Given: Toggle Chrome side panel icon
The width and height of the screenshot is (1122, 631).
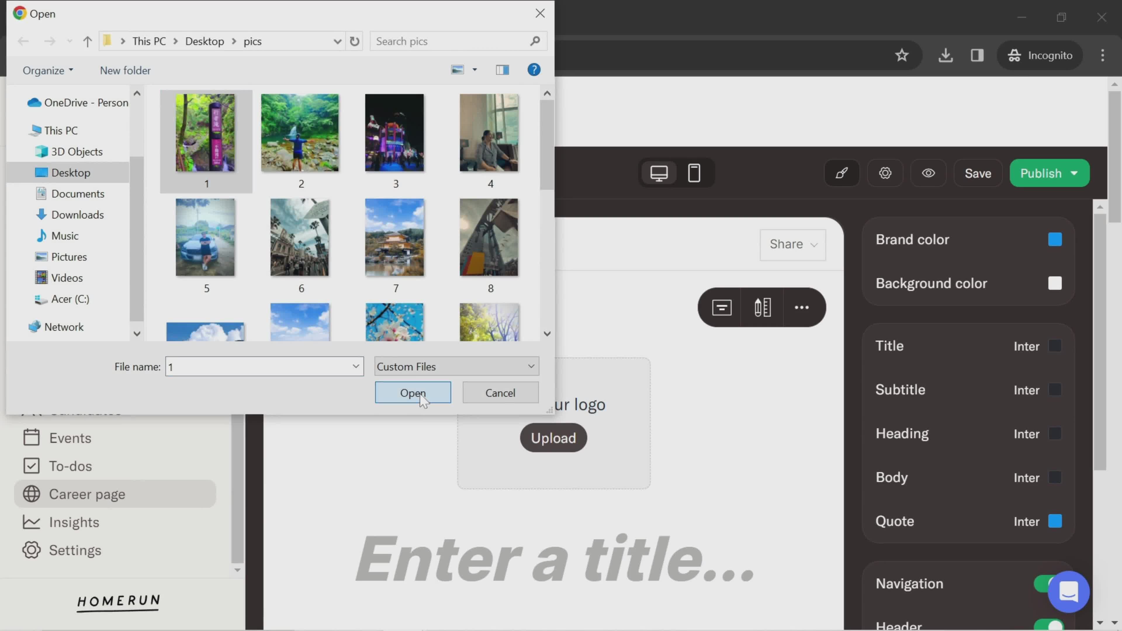Looking at the screenshot, I should (x=977, y=55).
